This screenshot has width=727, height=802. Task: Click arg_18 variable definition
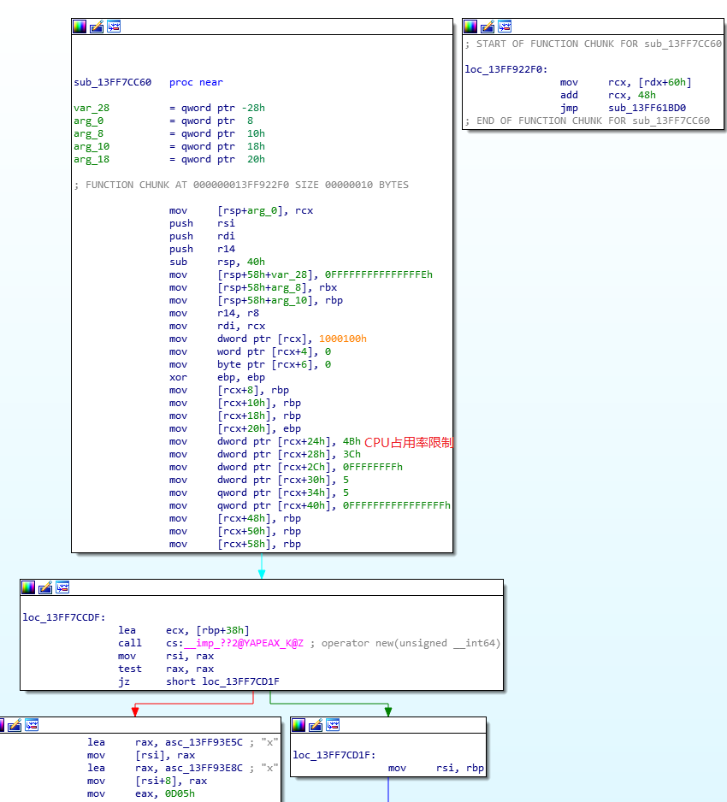tap(169, 159)
